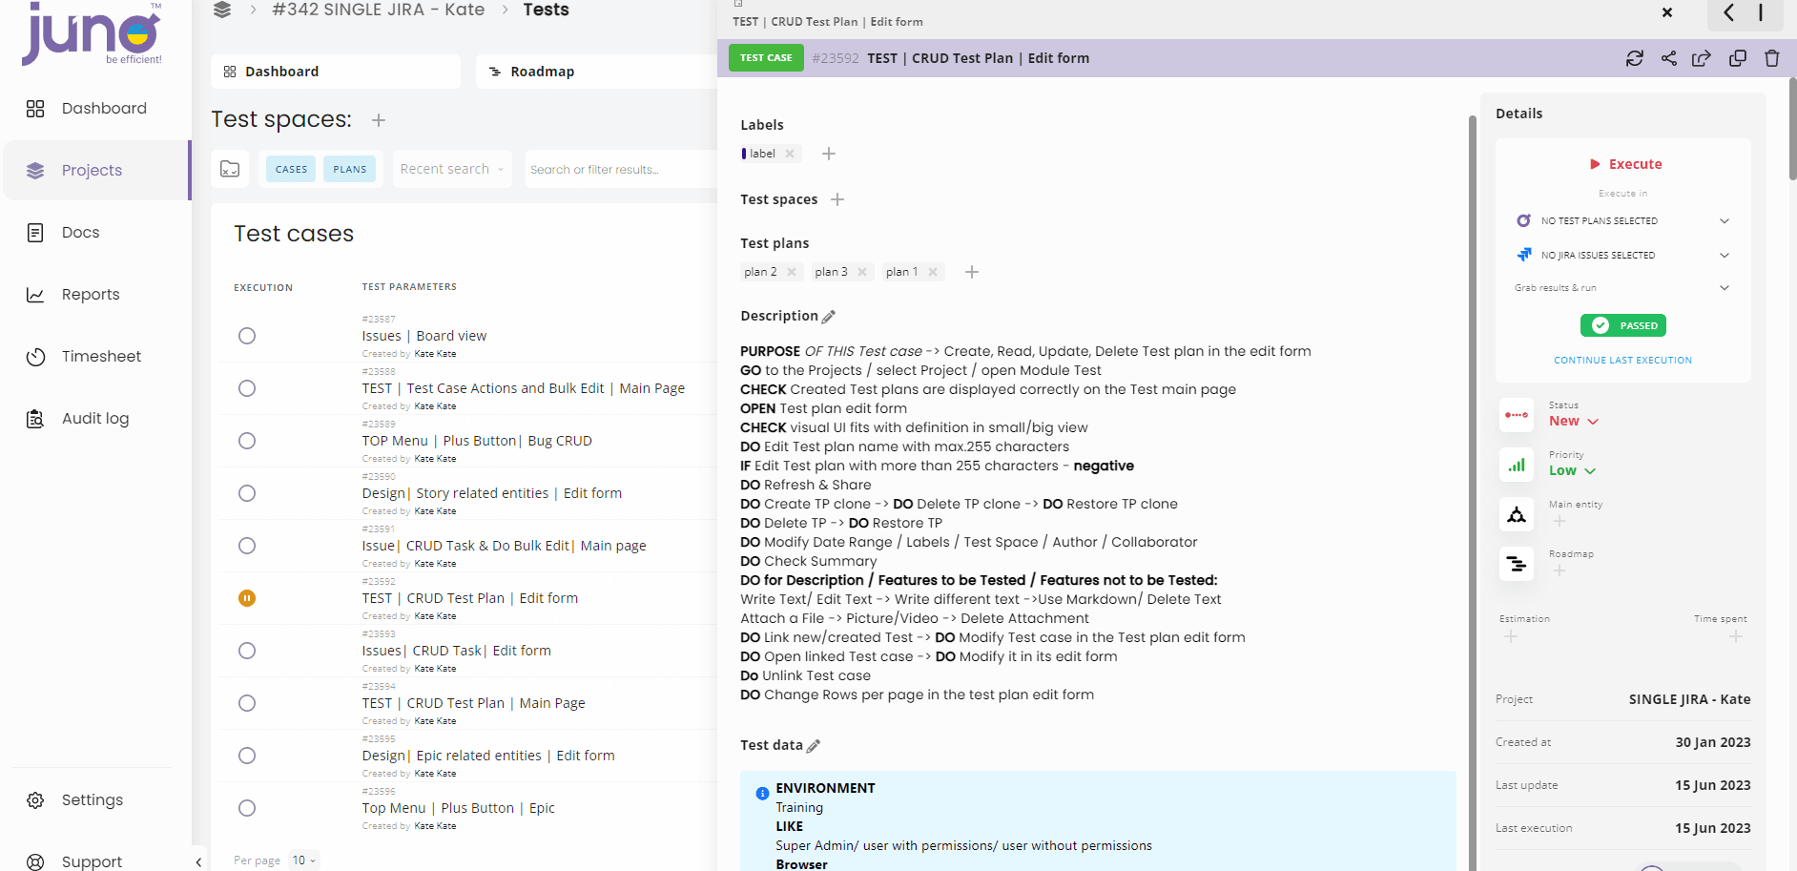
Task: Click the Execute button
Action: click(1625, 164)
